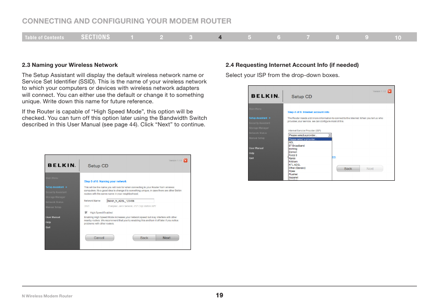Close the Step 3 Setup CD window

[185, 160]
